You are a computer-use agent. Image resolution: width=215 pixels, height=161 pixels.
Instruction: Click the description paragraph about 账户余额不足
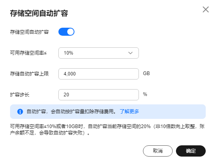tap(107, 129)
